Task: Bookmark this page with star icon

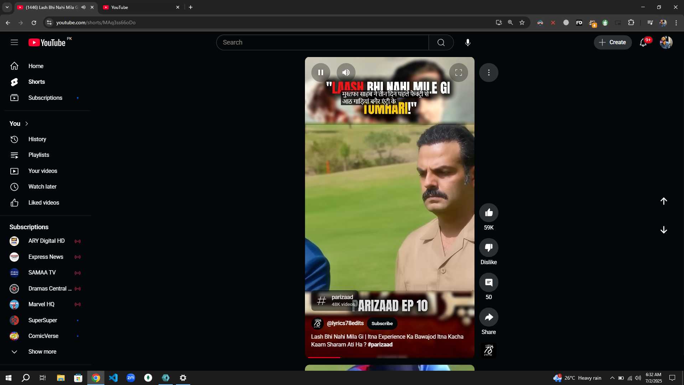Action: [x=522, y=22]
